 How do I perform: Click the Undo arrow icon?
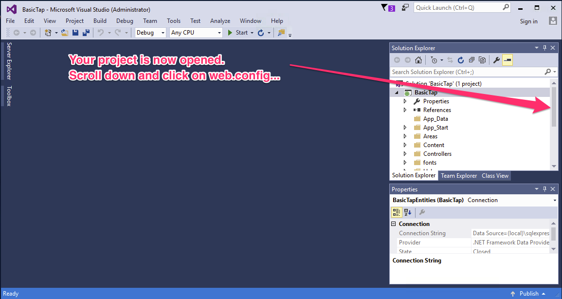101,33
